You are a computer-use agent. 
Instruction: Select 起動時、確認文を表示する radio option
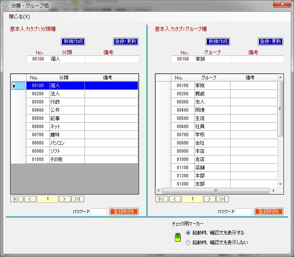(188, 232)
